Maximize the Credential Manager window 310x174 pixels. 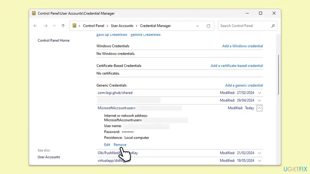click(260, 13)
